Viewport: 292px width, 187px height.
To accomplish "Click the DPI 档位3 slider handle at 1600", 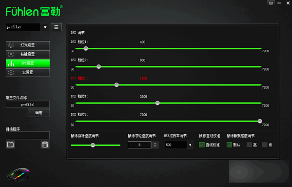I will [117, 85].
